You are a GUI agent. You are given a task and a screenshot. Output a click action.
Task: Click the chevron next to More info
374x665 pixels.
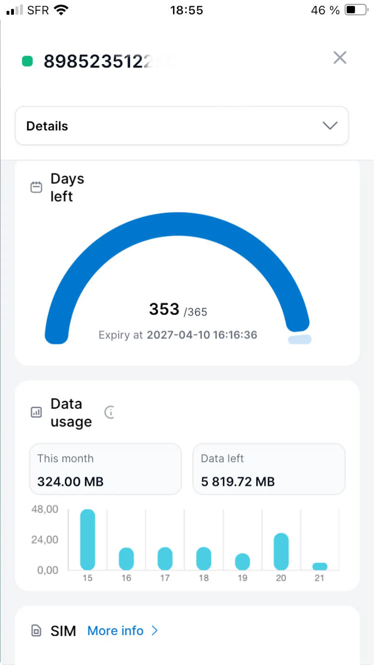point(155,631)
